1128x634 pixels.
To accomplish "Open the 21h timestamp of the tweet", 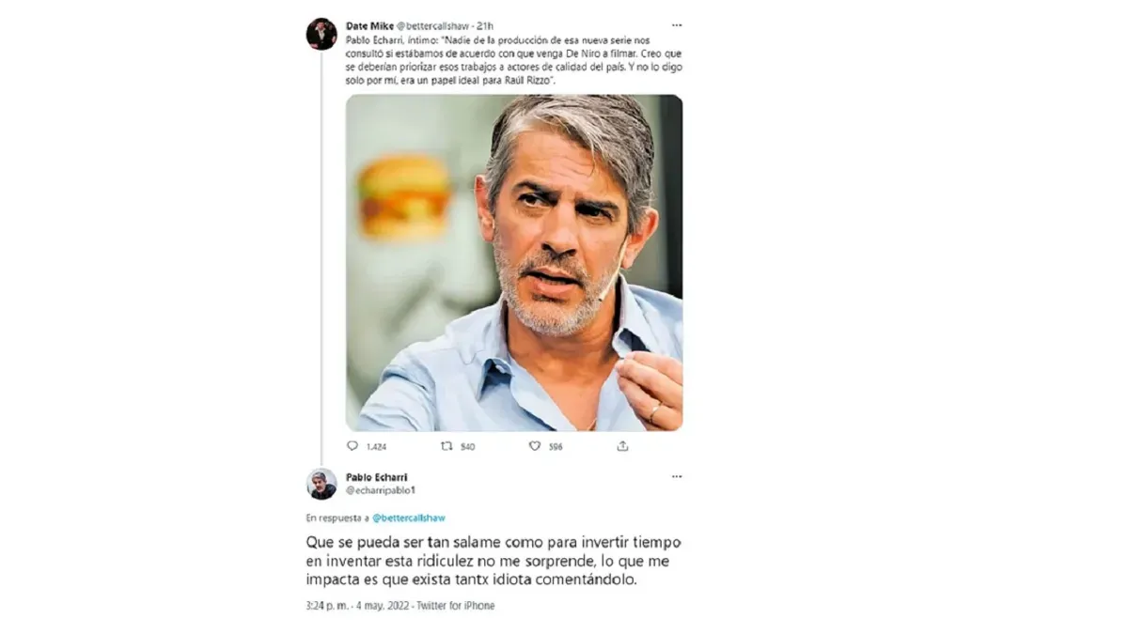I will click(x=486, y=25).
